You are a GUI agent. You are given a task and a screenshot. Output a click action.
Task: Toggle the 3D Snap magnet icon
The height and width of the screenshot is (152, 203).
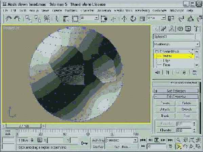(x=181, y=19)
